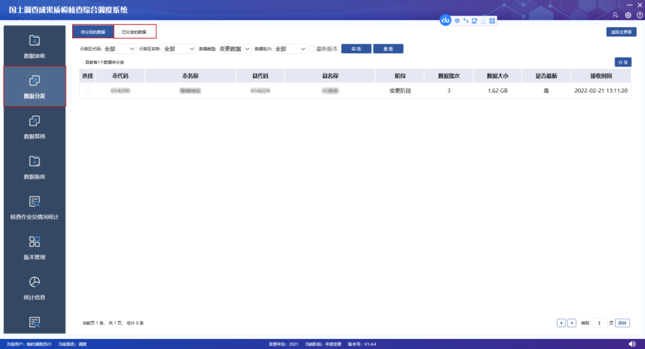Click 当前角色 in the status bar

[72, 344]
